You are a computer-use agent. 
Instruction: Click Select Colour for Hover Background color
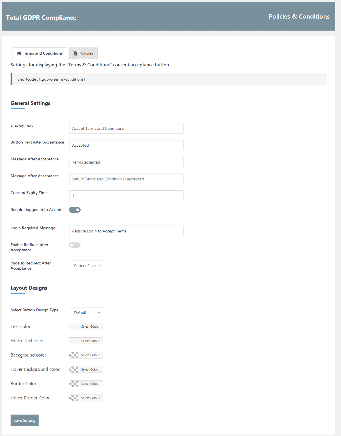[x=90, y=369]
